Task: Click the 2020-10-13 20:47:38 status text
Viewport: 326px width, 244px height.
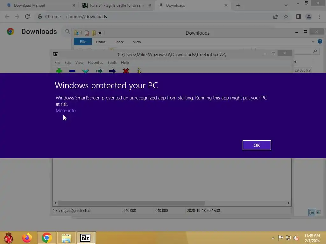Action: coord(203,211)
